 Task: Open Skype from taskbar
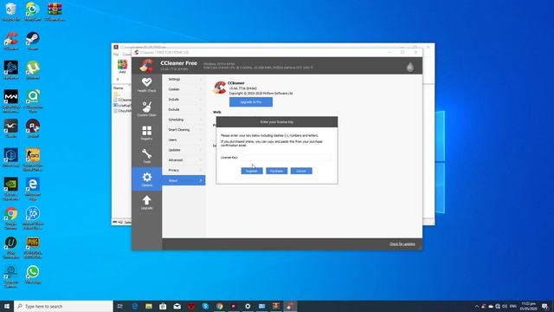[205, 306]
